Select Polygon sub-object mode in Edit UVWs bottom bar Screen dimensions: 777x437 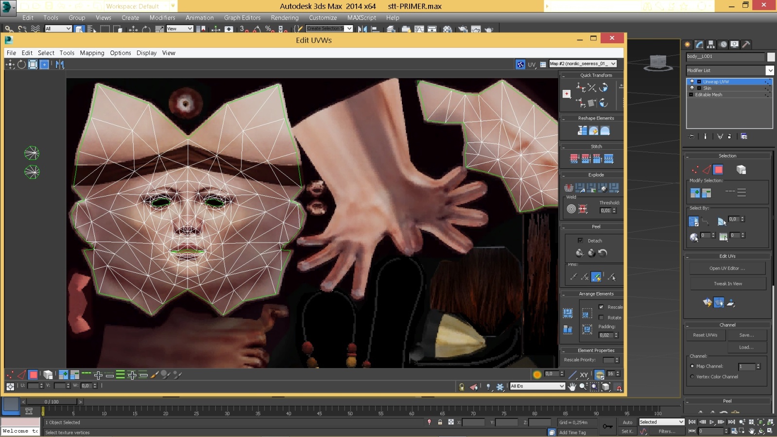[x=33, y=374]
